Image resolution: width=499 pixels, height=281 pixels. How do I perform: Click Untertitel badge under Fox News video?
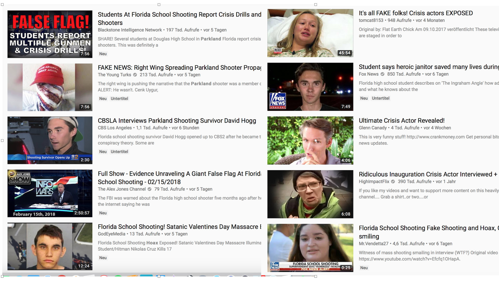click(x=380, y=98)
